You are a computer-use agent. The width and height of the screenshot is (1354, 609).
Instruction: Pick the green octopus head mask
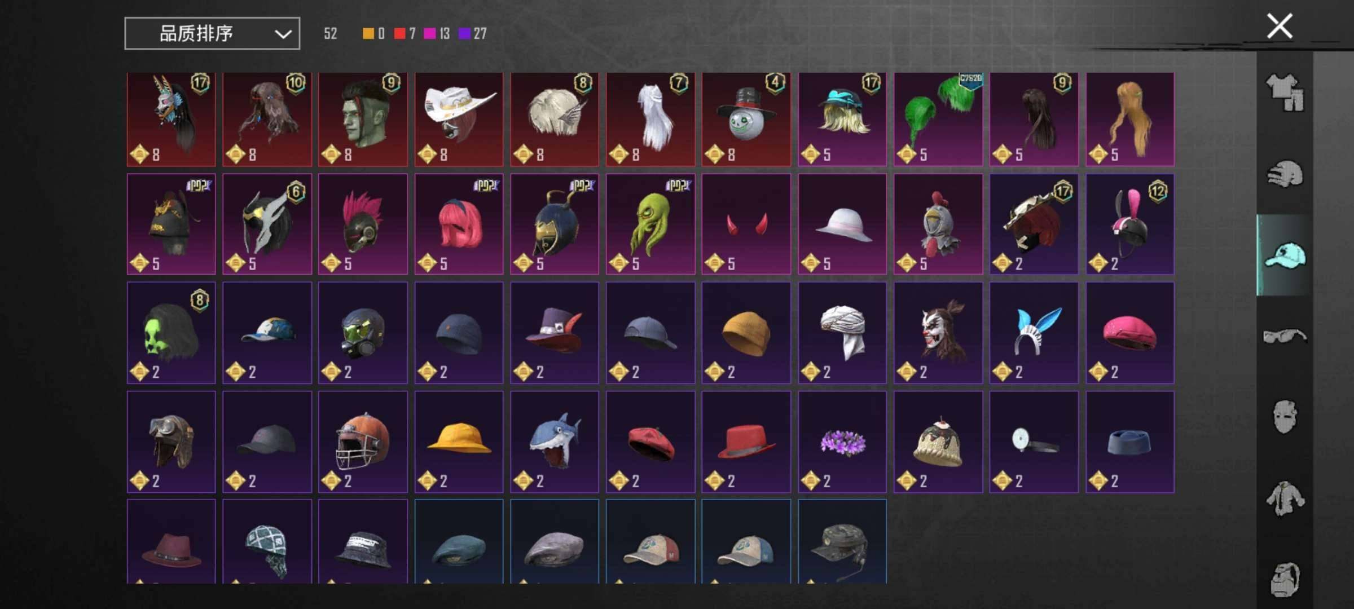coord(650,224)
